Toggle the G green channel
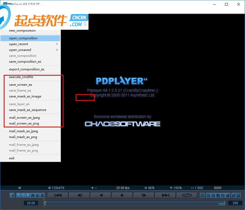The height and width of the screenshot is (210, 245). (x=23, y=195)
